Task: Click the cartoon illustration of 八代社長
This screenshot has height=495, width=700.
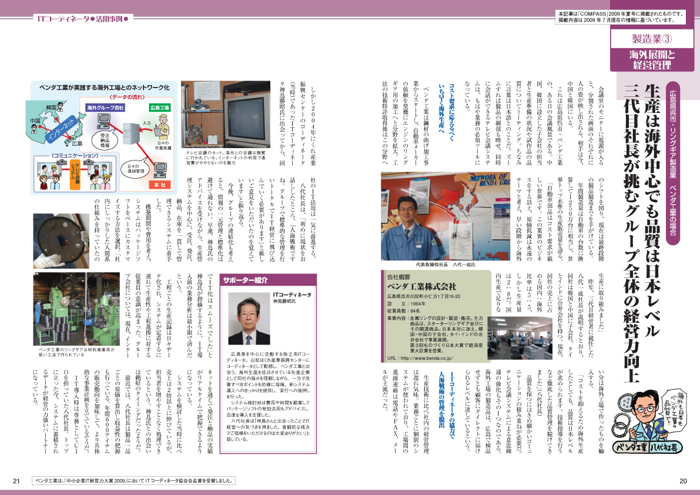Action: click(x=650, y=422)
